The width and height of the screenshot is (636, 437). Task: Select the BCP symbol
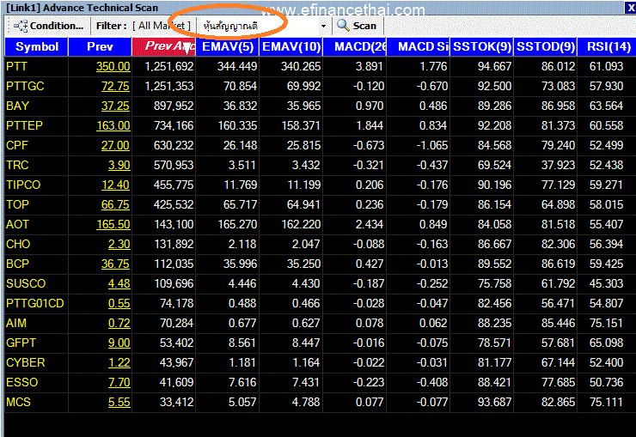(x=17, y=264)
